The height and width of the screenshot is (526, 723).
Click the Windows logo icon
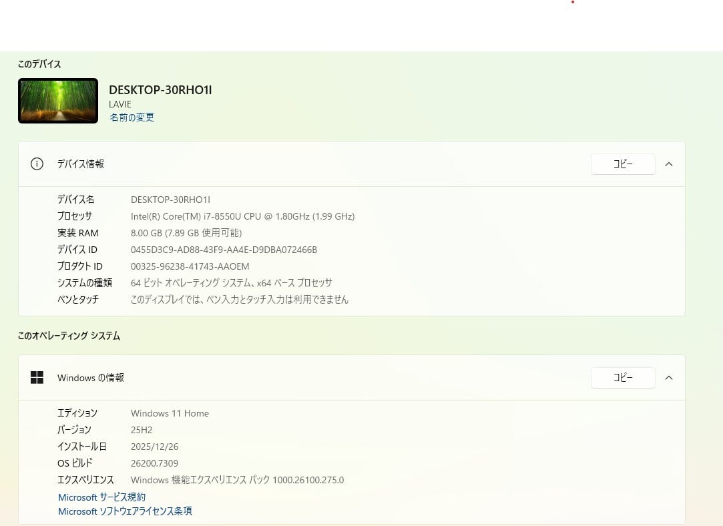click(x=37, y=378)
